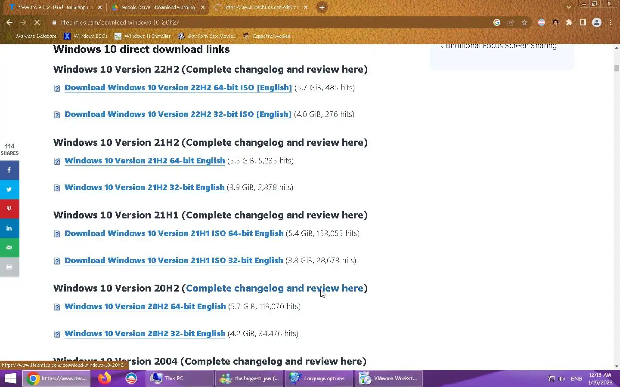Select the itechtics.com loading tab

coord(260,7)
